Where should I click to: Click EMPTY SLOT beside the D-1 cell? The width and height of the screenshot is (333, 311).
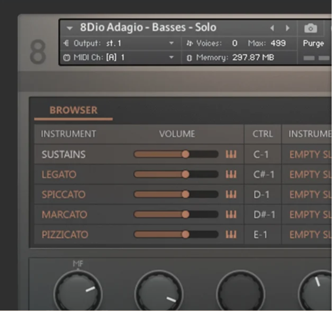click(310, 195)
